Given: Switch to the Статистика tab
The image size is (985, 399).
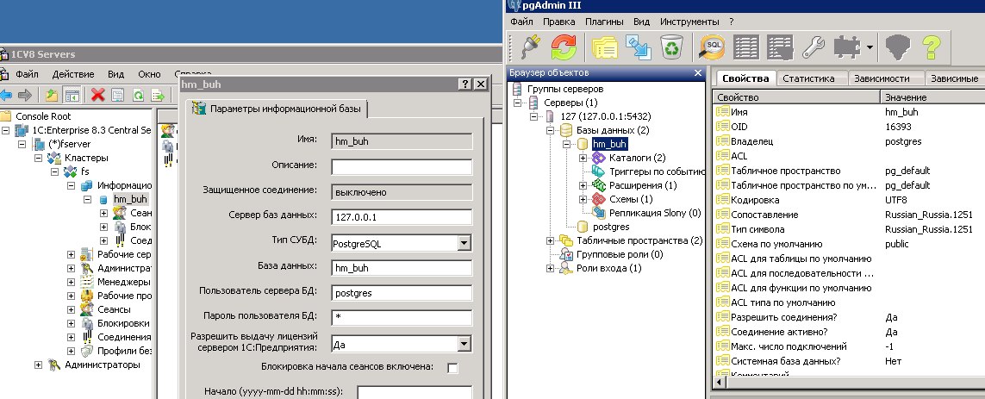Looking at the screenshot, I should coord(808,78).
